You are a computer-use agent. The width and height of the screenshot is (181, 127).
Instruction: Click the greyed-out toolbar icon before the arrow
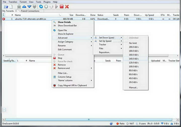(51, 7)
